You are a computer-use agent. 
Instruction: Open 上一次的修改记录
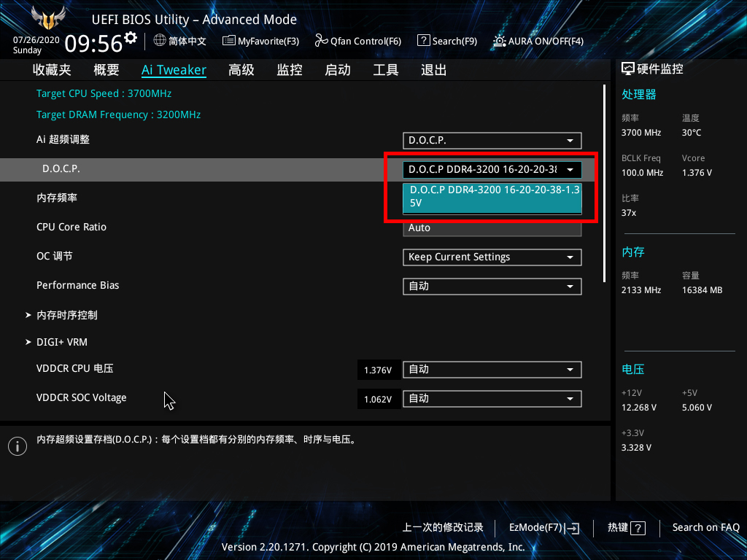443,527
